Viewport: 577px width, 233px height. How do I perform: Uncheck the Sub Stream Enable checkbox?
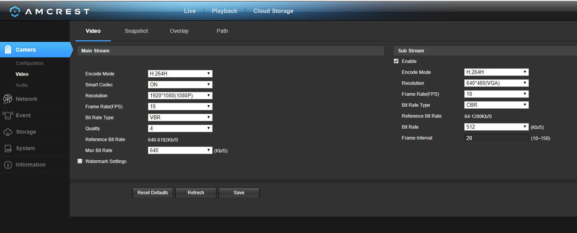pos(396,61)
